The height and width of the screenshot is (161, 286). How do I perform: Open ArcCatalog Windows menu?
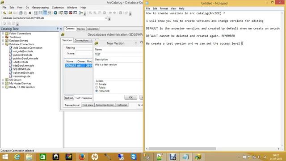(72, 8)
